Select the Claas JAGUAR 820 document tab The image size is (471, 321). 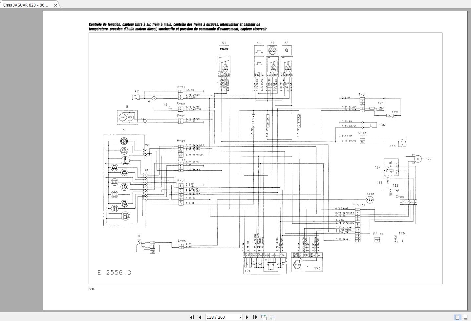point(26,5)
